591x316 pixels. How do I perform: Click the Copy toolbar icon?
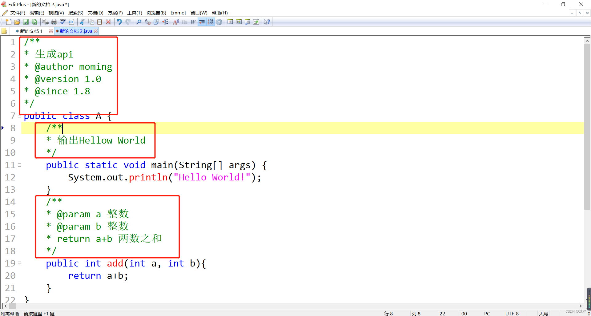click(x=91, y=22)
